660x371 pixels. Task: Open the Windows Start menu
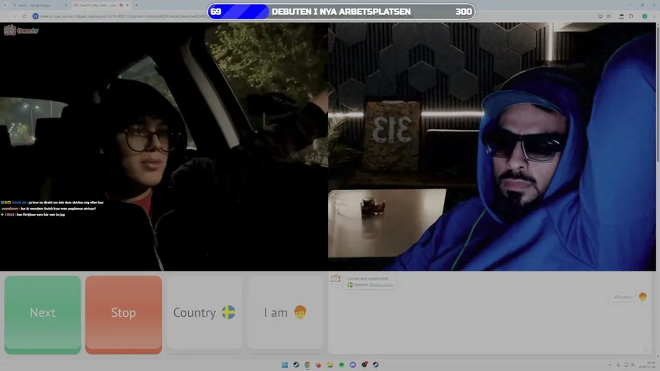pyautogui.click(x=285, y=365)
